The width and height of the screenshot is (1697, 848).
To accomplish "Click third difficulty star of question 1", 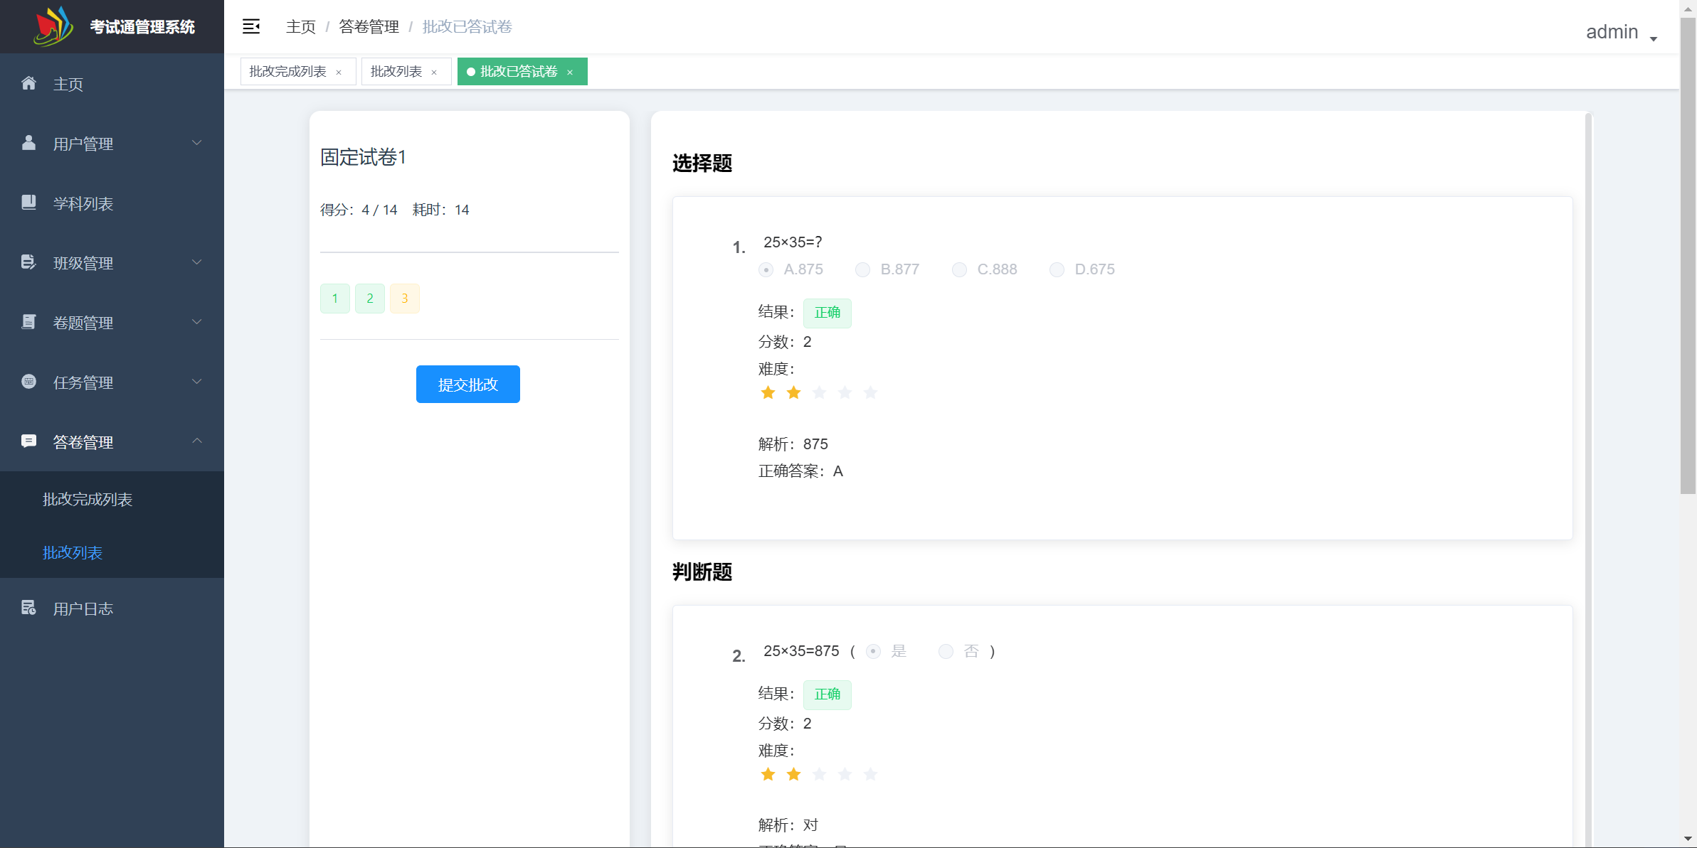I will click(x=819, y=392).
